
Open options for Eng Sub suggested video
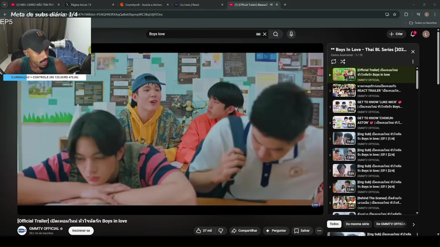[x=417, y=235]
